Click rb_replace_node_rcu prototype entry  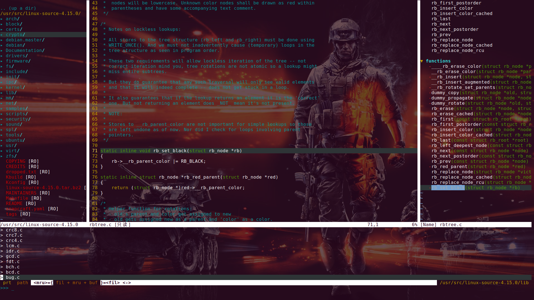pyautogui.click(x=458, y=51)
